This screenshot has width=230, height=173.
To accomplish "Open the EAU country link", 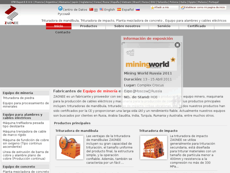I will click(153, 2).
